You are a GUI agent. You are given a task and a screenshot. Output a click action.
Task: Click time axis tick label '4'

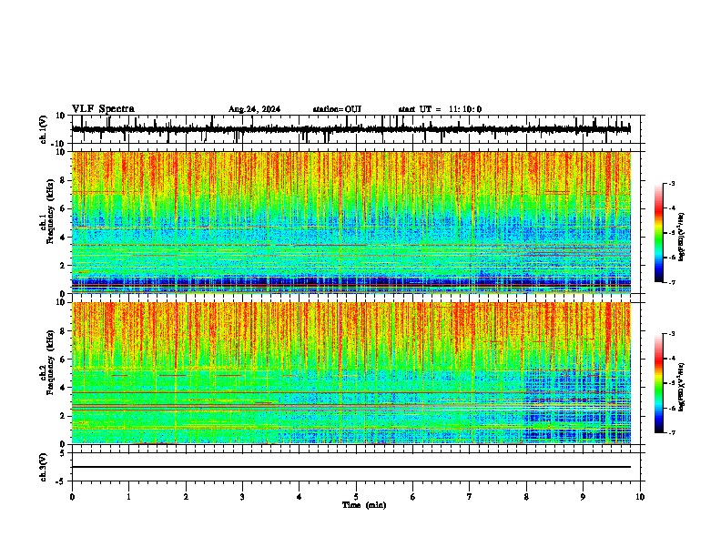point(300,497)
